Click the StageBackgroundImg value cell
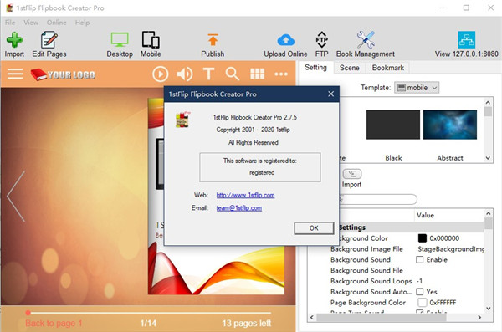 click(450, 249)
